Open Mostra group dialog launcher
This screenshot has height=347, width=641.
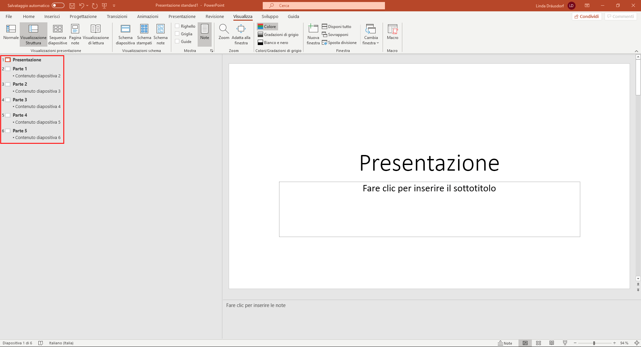point(212,51)
